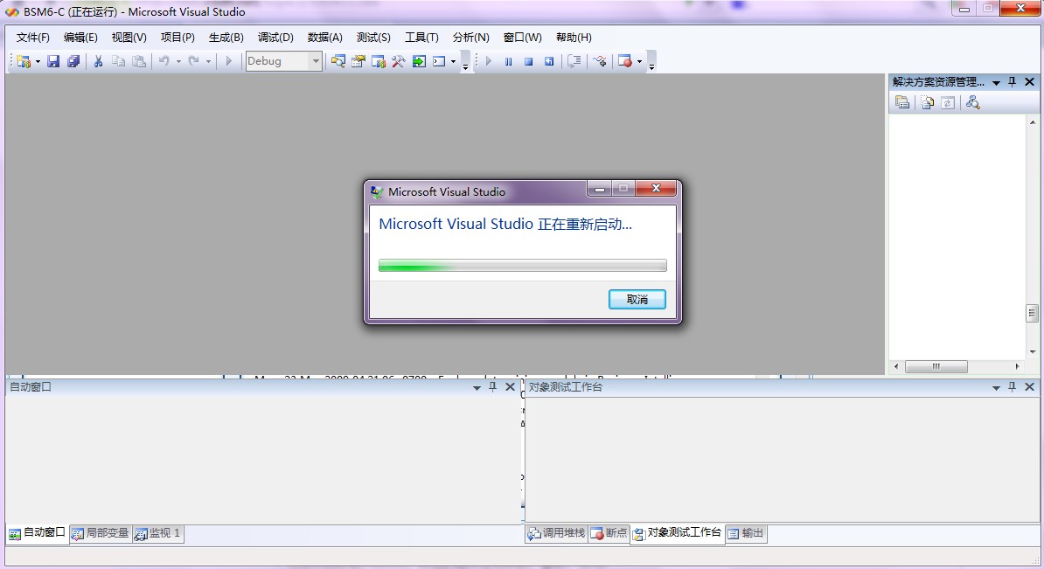Open standard toolbar overflow options arrow
Viewport: 1044px width, 569px height.
coord(465,62)
